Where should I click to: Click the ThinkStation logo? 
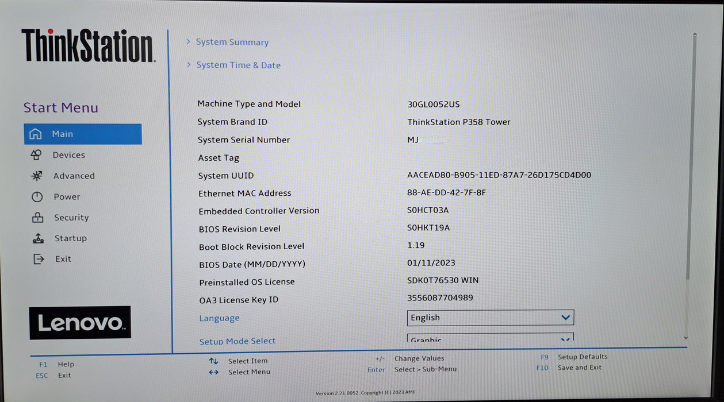(x=89, y=45)
